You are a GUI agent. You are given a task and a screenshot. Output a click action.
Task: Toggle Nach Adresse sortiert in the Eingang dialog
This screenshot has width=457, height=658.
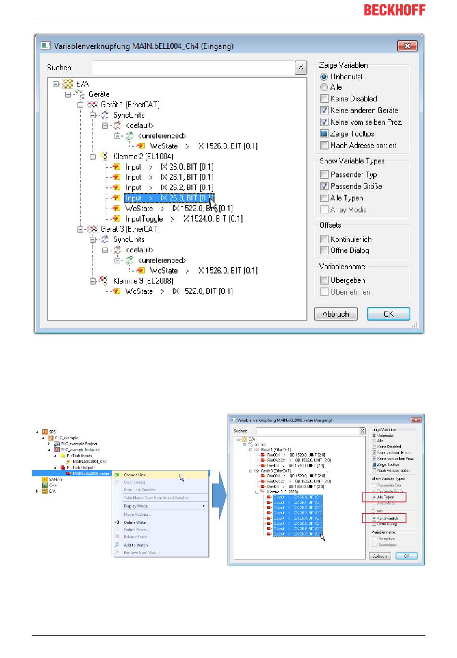point(324,145)
